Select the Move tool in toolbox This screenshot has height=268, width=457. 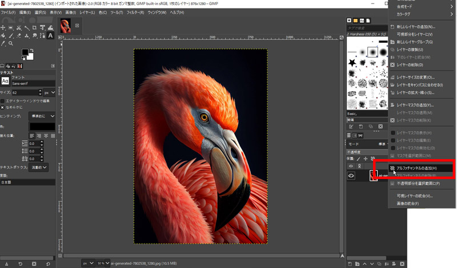coord(3,27)
